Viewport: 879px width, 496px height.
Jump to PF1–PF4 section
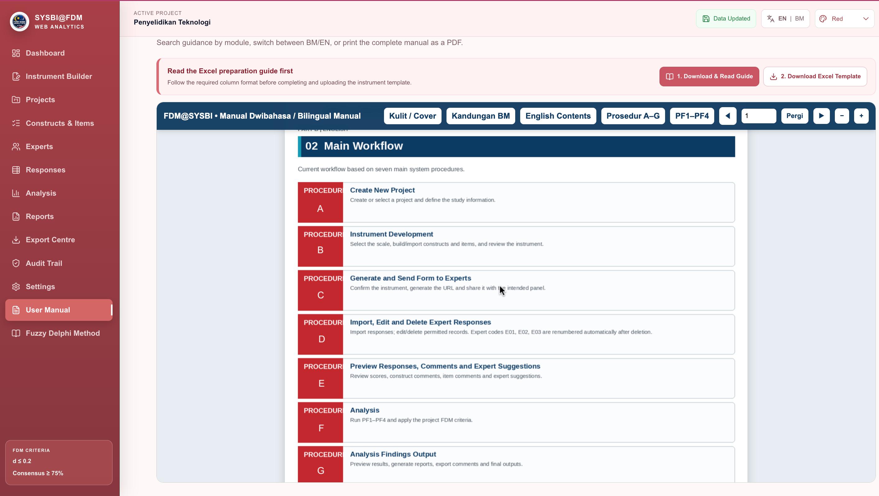[x=692, y=116]
